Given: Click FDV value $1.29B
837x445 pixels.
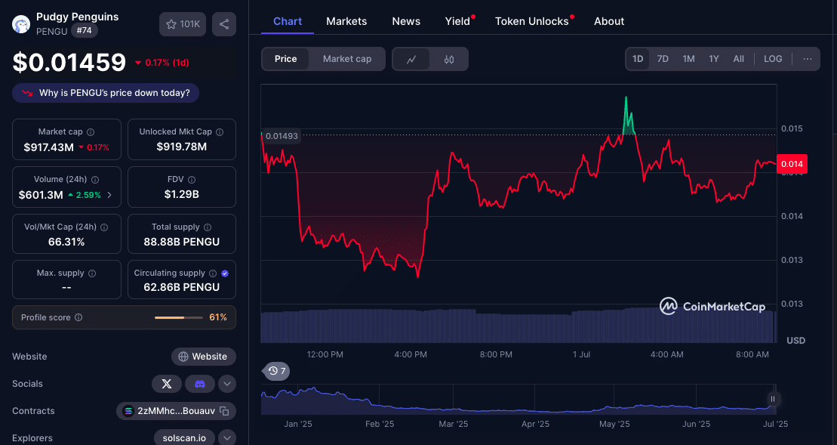Looking at the screenshot, I should click(x=181, y=194).
